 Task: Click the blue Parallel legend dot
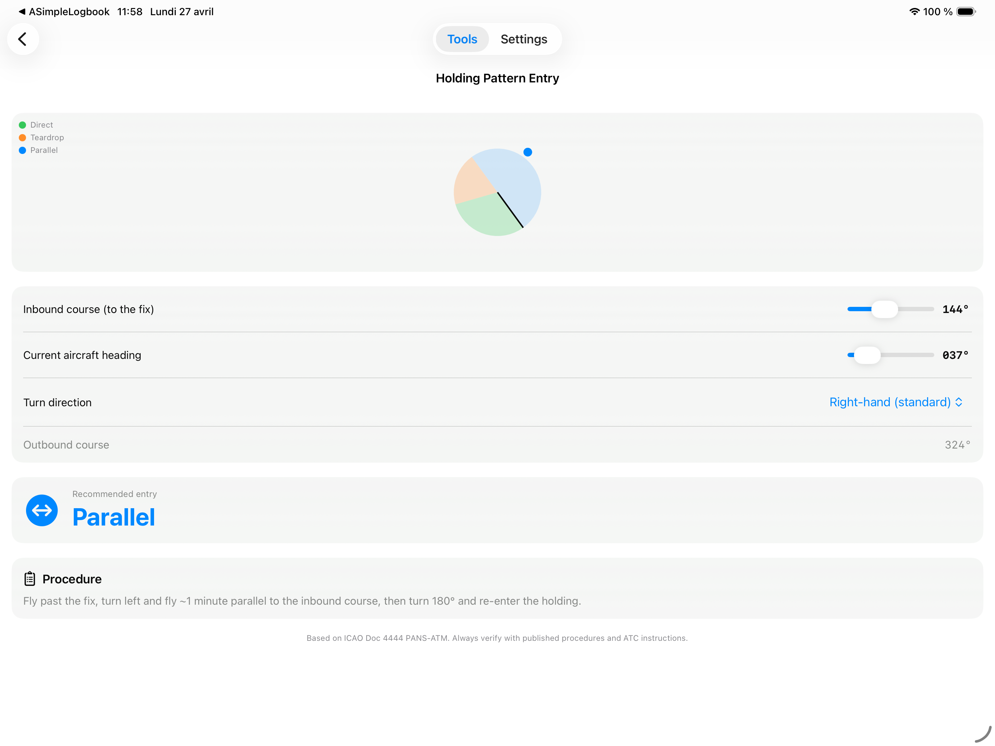point(22,150)
